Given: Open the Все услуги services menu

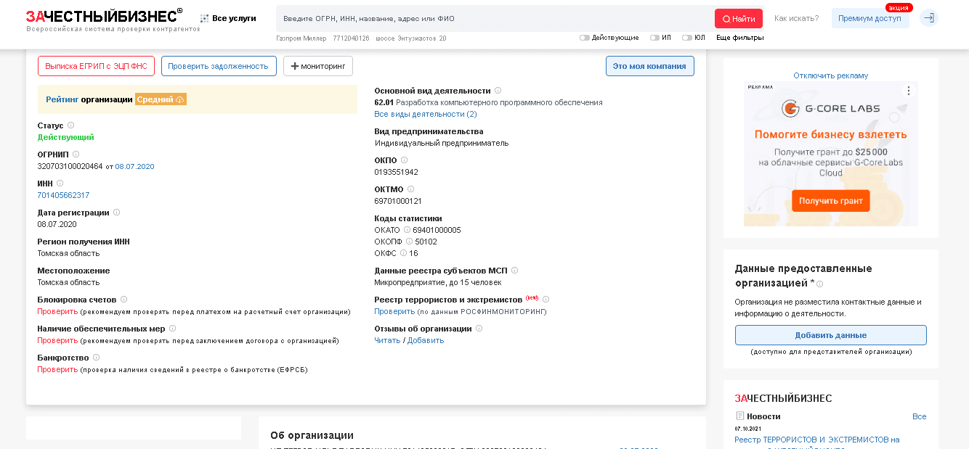Looking at the screenshot, I should tap(227, 18).
